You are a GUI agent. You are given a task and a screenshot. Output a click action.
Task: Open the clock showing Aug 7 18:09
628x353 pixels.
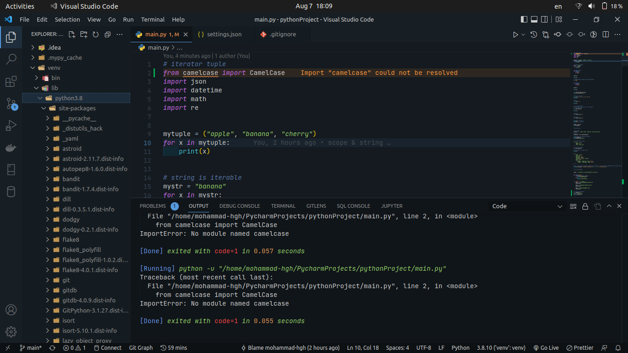314,6
